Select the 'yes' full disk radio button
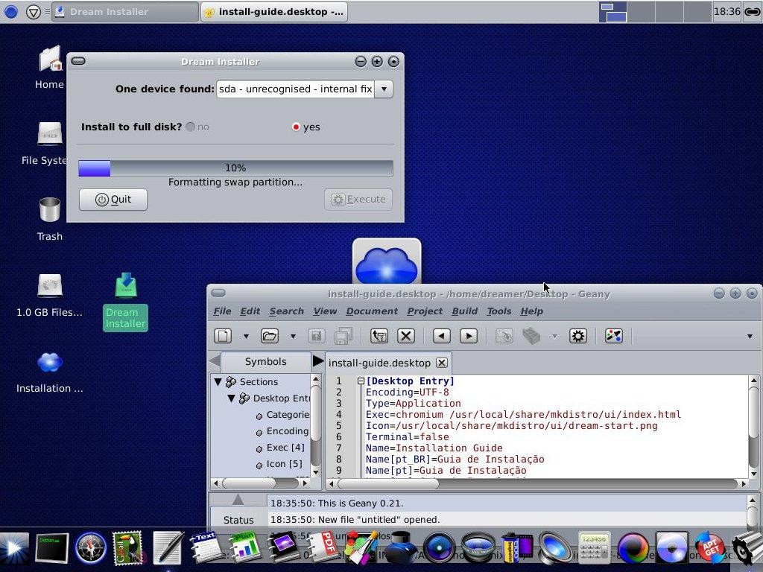 click(295, 127)
